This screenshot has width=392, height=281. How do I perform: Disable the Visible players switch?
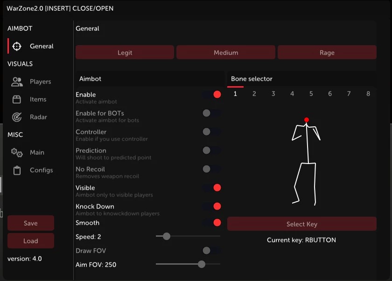[x=212, y=188]
